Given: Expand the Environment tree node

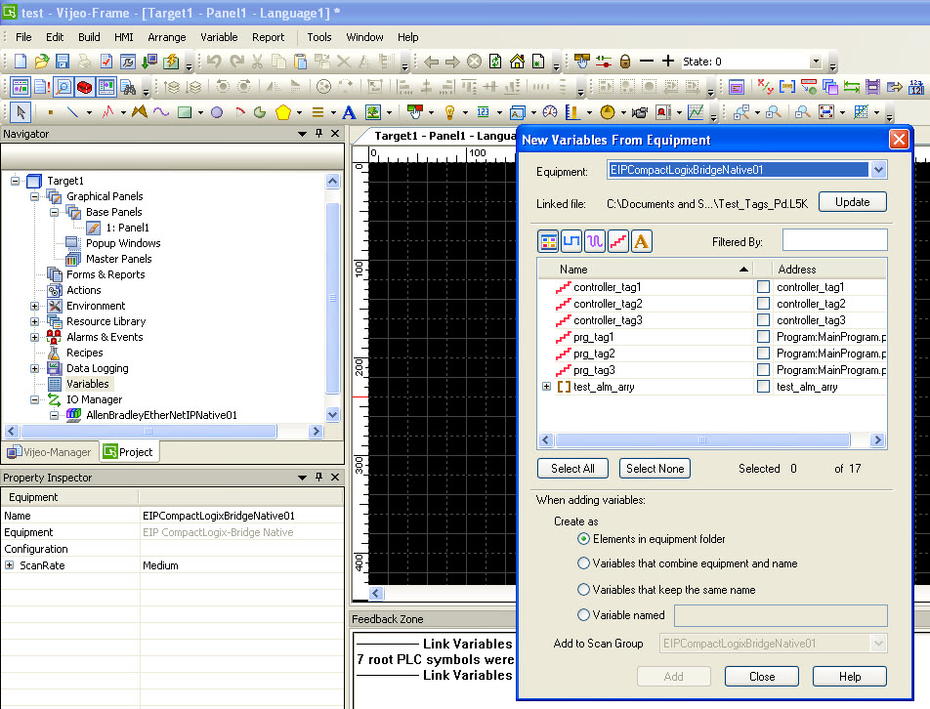Looking at the screenshot, I should pos(34,306).
